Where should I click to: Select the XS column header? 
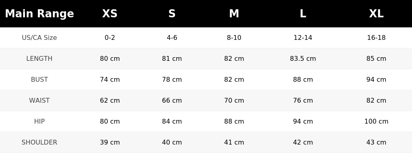click(110, 14)
